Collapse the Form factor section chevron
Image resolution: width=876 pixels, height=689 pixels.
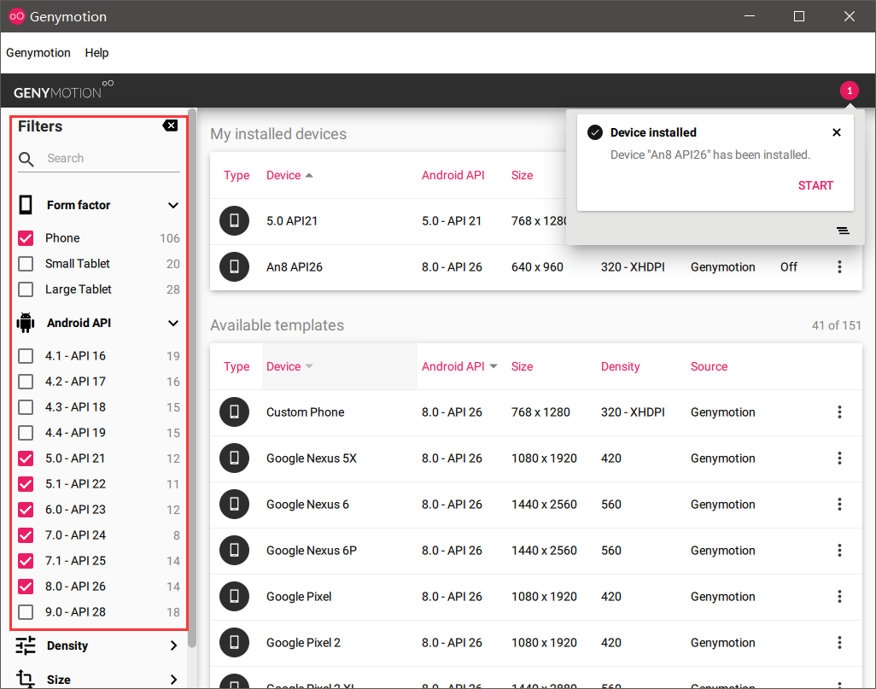(173, 205)
